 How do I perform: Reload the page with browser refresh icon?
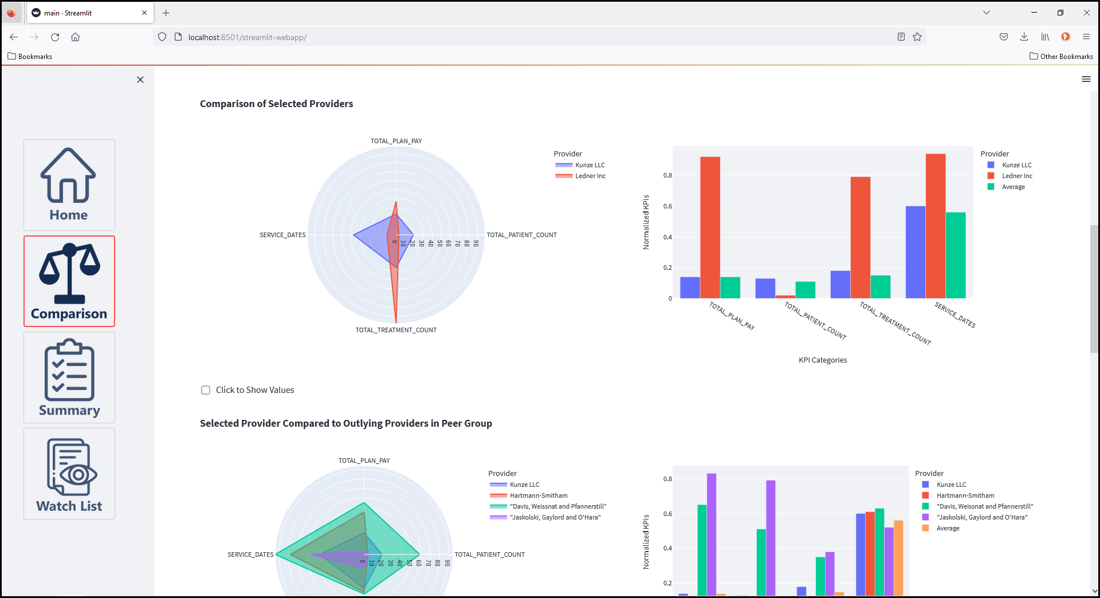(x=55, y=37)
